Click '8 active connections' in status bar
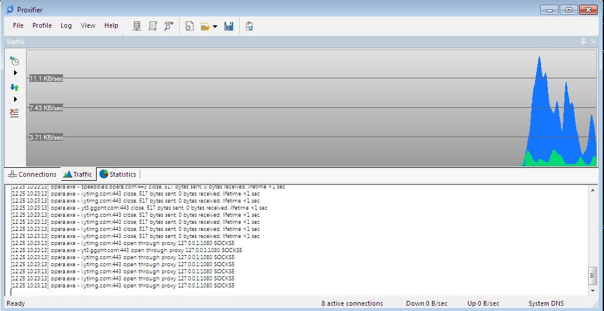The image size is (604, 311). 352,303
